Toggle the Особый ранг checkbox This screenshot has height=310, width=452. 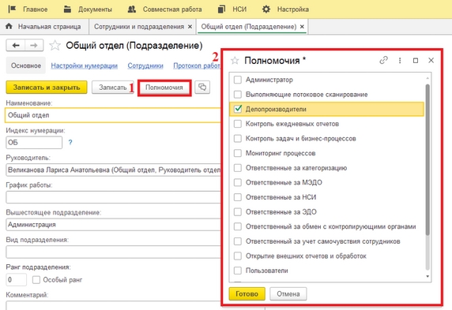[x=36, y=280]
